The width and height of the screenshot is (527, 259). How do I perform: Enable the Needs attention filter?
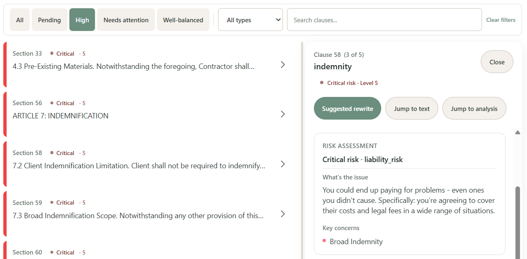coord(126,19)
